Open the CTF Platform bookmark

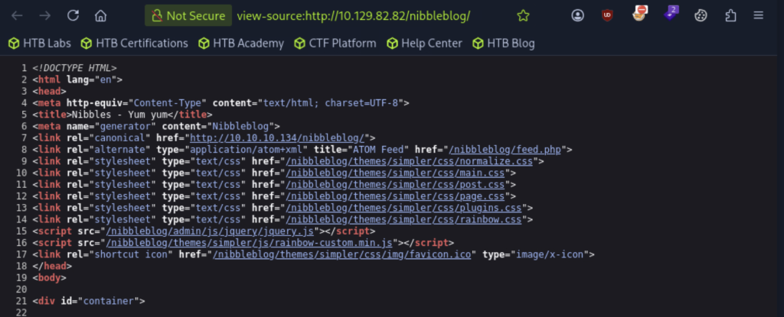click(x=335, y=44)
